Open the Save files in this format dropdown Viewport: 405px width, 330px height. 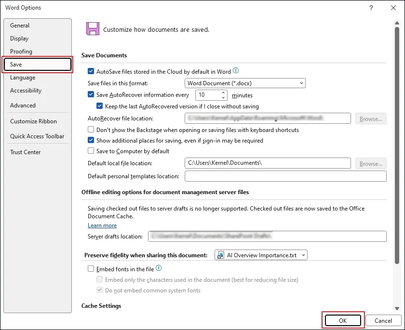245,83
